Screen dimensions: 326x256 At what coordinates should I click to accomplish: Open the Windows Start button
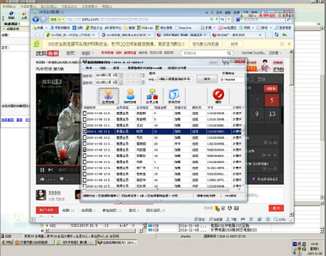click(x=7, y=242)
